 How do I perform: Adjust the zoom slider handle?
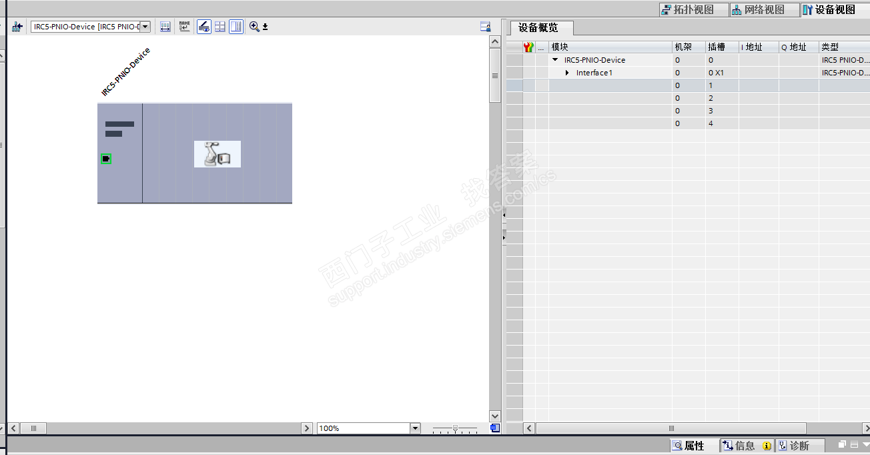point(455,428)
